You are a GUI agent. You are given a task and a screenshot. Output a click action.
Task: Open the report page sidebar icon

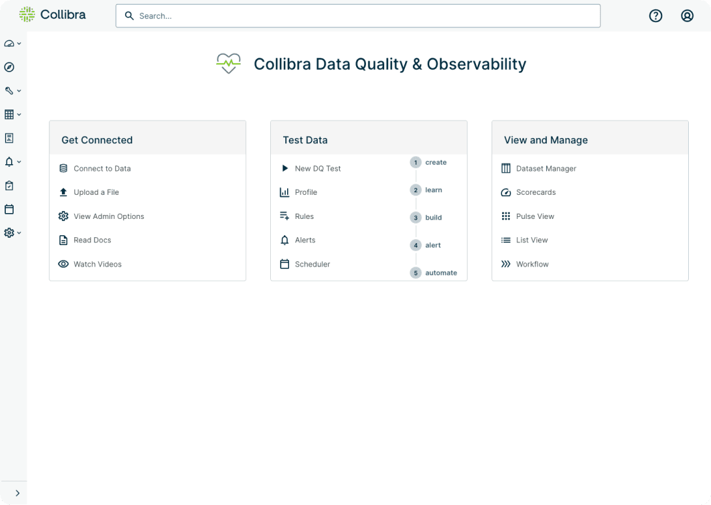tap(9, 138)
